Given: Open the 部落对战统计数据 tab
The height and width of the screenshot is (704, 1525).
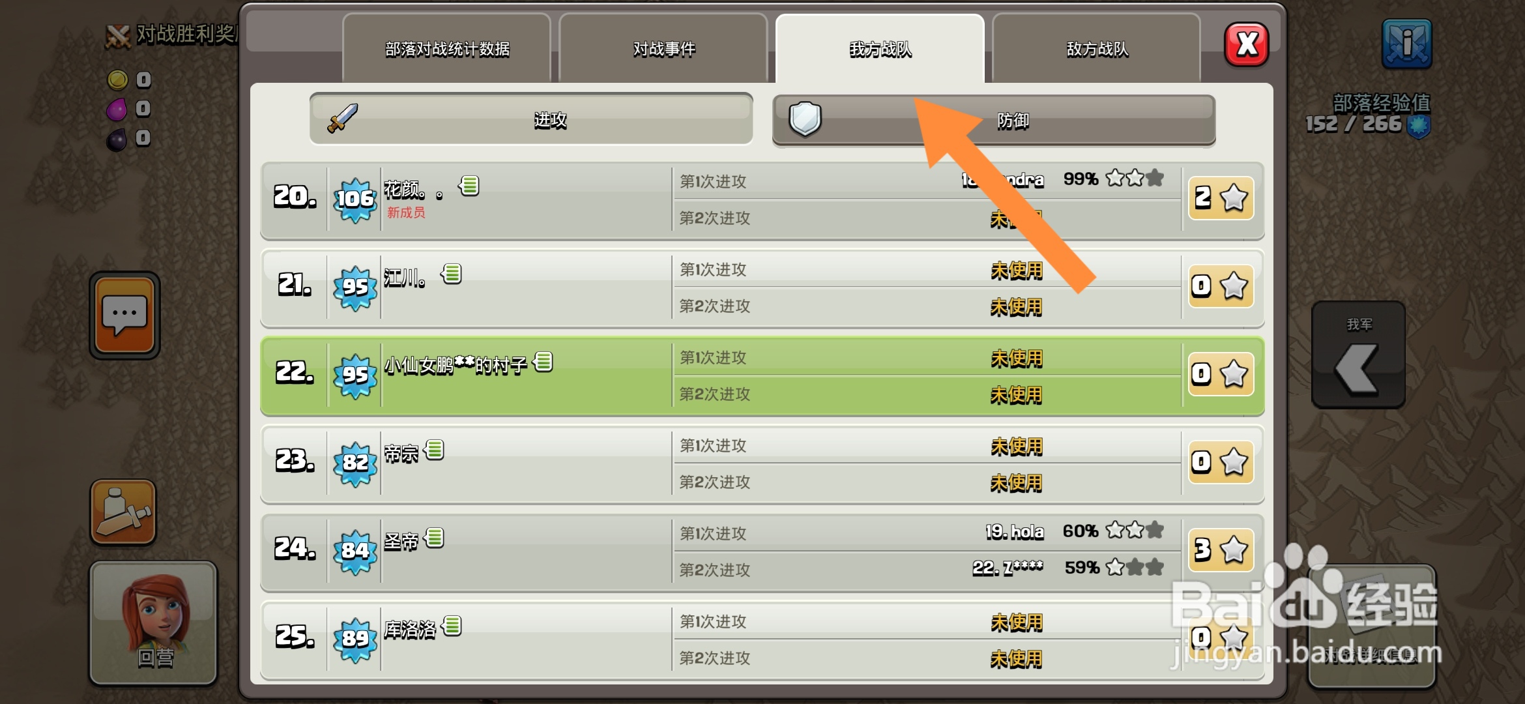Looking at the screenshot, I should 446,49.
